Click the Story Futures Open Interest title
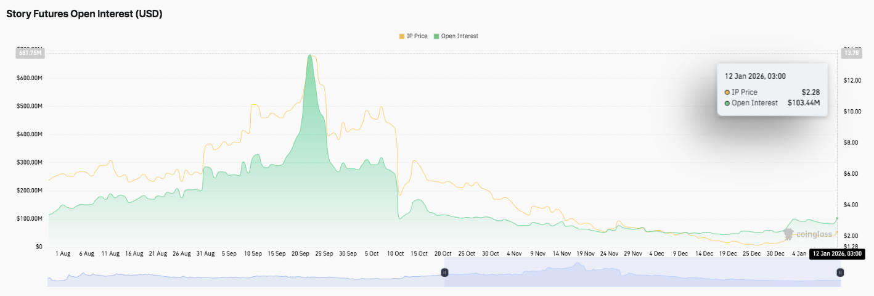This screenshot has height=296, width=874. [x=84, y=14]
